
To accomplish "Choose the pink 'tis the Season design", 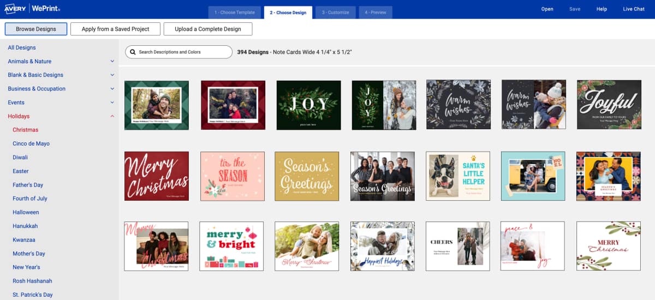I will [232, 176].
